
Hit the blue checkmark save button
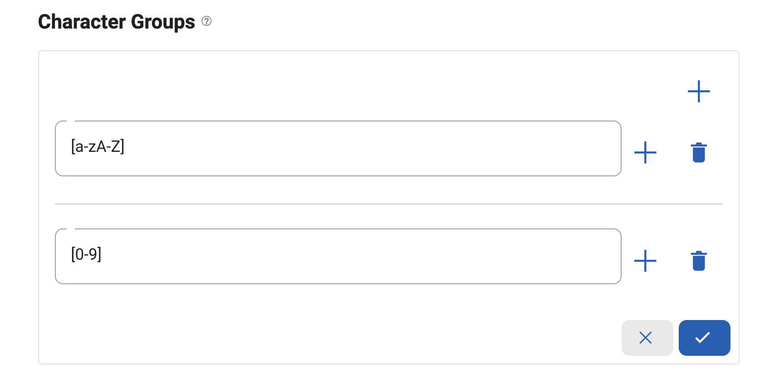(704, 338)
